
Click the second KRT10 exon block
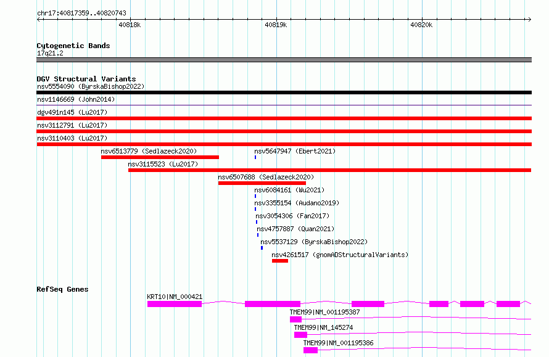(273, 304)
